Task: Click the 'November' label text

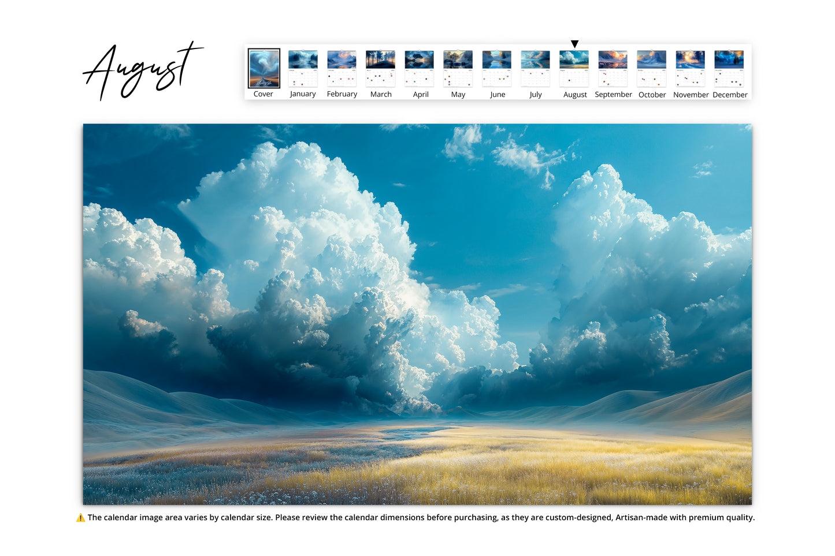Action: tap(691, 95)
